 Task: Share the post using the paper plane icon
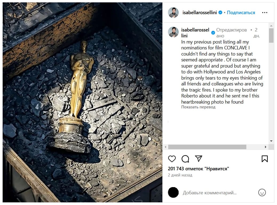click(x=199, y=159)
